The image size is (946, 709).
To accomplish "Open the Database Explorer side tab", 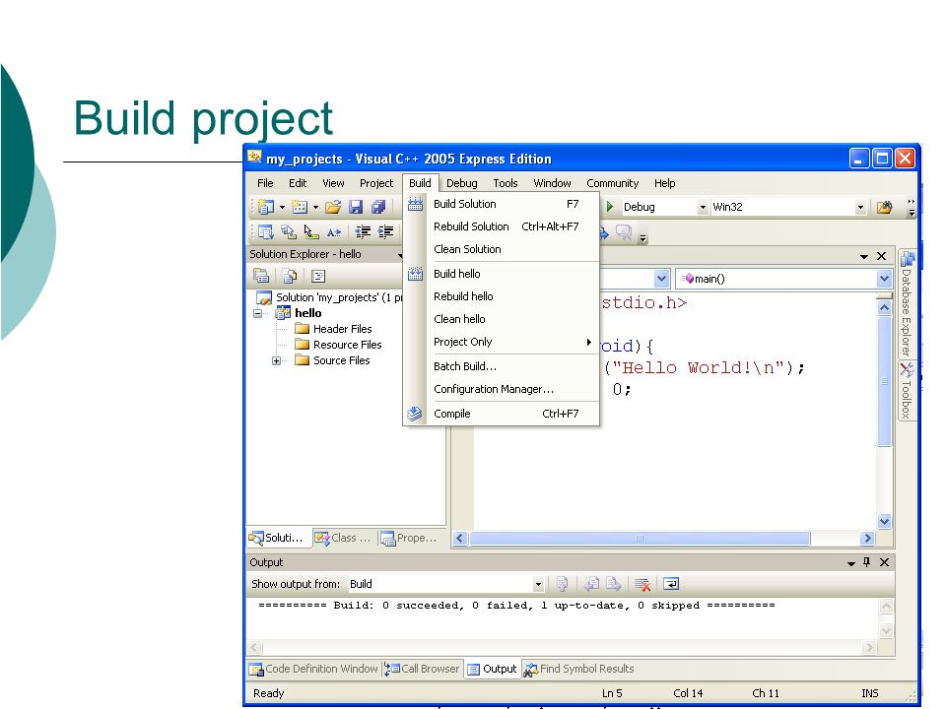I will (907, 303).
